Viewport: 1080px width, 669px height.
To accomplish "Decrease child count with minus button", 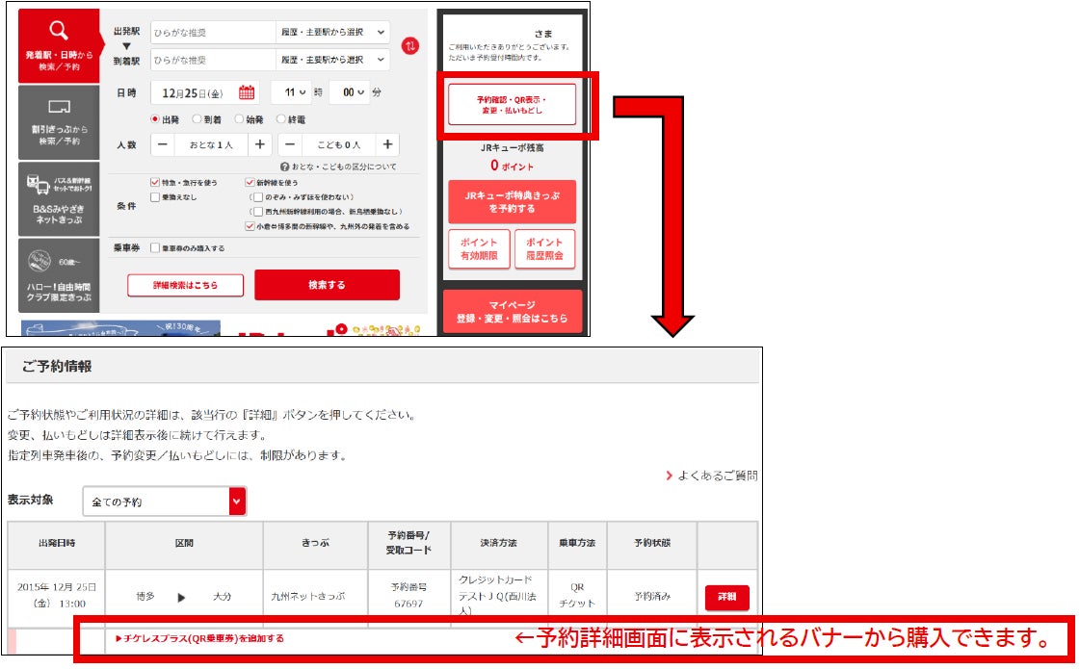I will 290,144.
